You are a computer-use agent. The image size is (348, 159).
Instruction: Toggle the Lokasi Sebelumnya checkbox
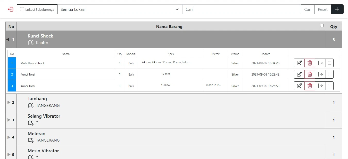[x=22, y=10]
